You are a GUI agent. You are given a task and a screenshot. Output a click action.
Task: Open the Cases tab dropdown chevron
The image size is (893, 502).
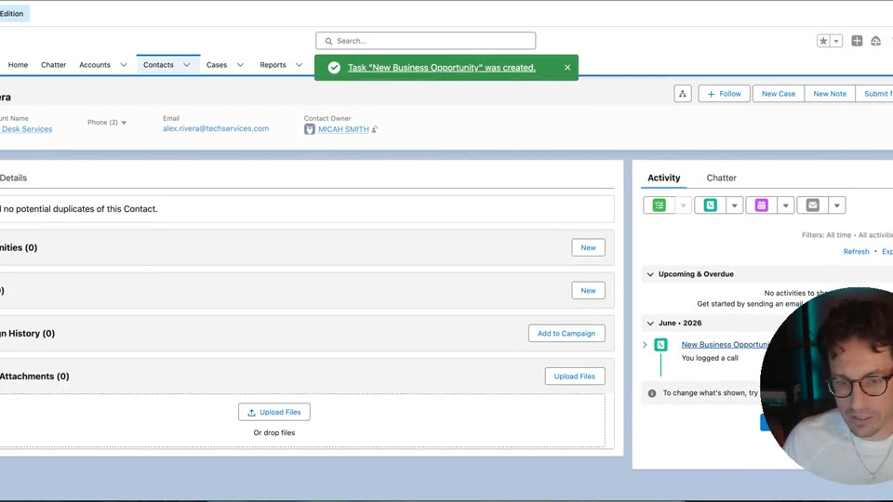coord(240,65)
